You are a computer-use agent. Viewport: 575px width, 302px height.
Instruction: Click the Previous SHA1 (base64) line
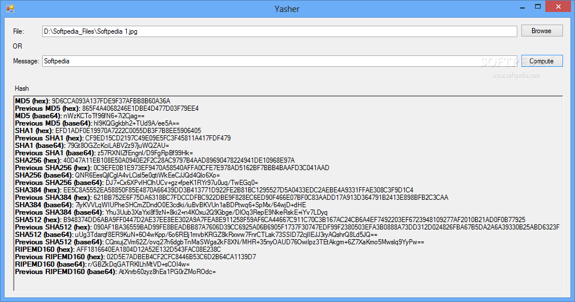pos(104,153)
